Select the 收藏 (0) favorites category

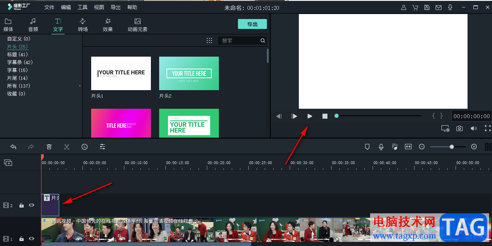pyautogui.click(x=16, y=93)
